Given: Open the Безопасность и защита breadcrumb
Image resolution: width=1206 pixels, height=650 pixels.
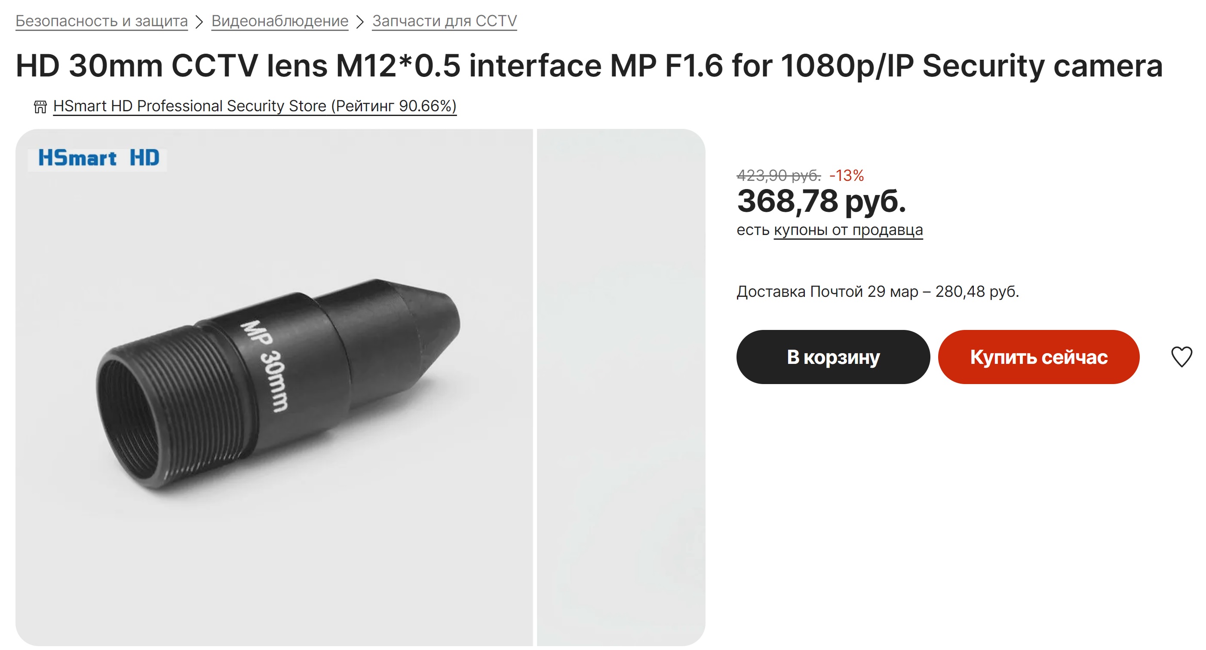Looking at the screenshot, I should (101, 21).
